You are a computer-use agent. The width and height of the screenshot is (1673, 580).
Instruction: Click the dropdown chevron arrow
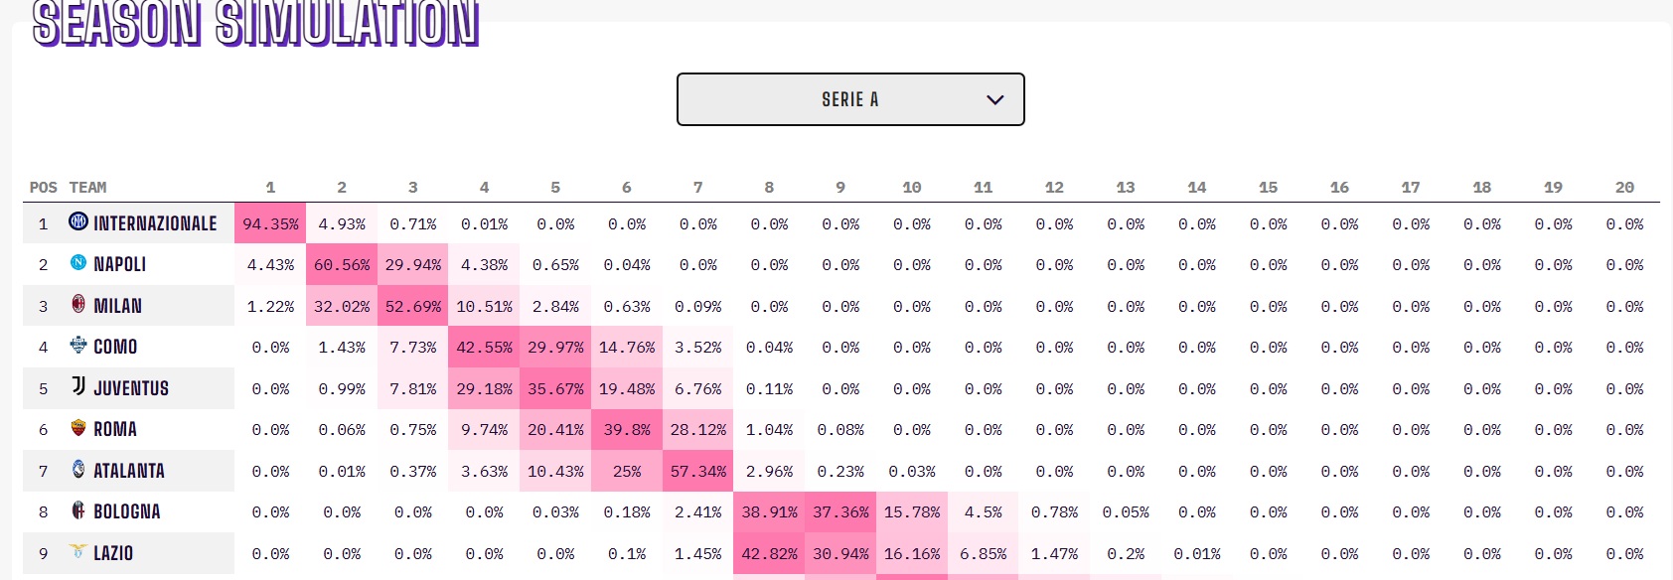(994, 100)
